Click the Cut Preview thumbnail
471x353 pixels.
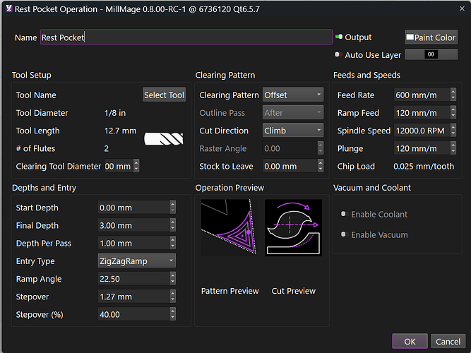click(x=293, y=227)
